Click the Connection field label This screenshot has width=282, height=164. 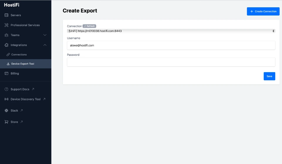[x=74, y=26]
